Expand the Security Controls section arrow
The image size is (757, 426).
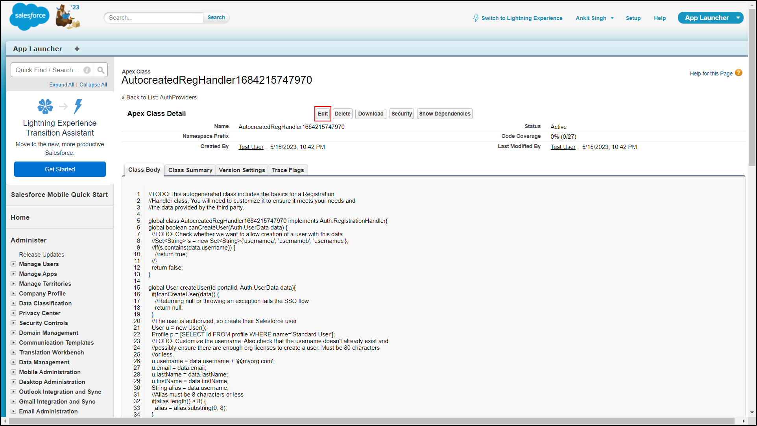(13, 323)
